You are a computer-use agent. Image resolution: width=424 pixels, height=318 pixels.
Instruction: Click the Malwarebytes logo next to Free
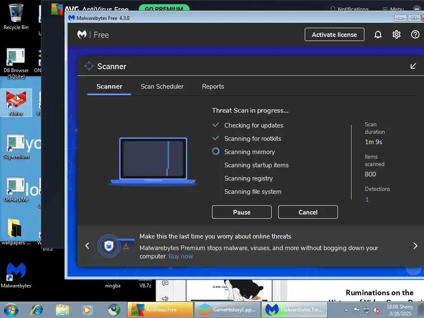pos(82,35)
